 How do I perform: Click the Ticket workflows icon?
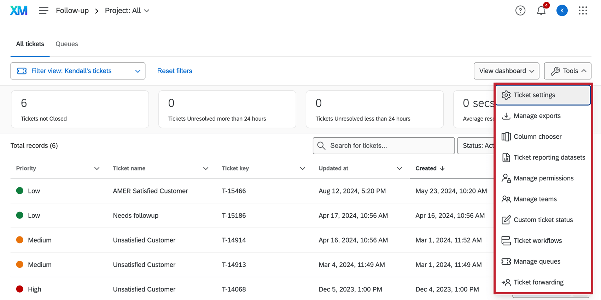pos(506,241)
